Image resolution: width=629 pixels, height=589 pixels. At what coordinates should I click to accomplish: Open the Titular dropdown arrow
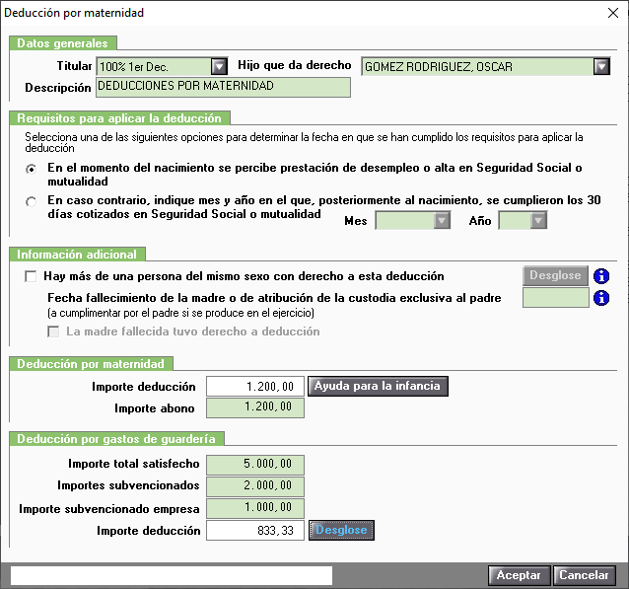(219, 67)
